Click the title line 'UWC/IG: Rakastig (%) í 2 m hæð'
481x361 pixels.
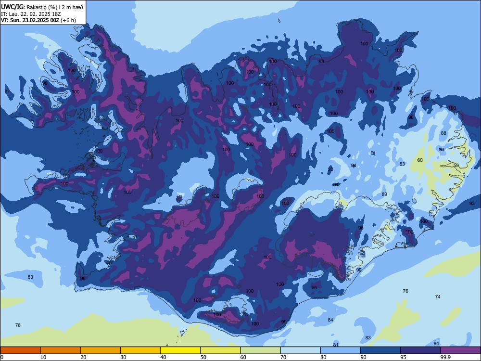point(42,7)
